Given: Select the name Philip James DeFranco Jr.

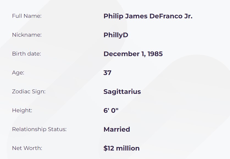Looking at the screenshot, I should click(x=148, y=16).
